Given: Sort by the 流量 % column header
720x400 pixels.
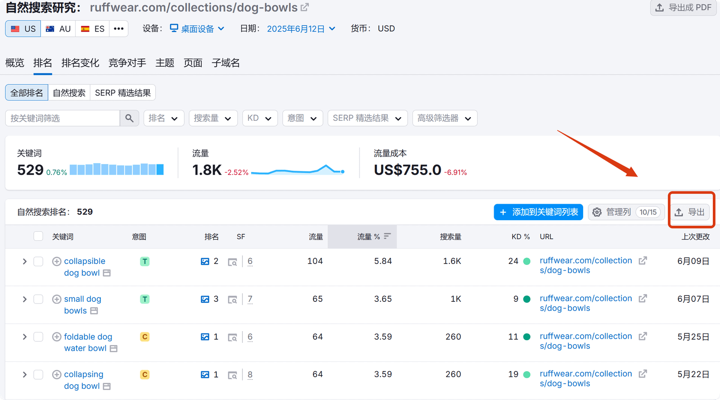Looking at the screenshot, I should [x=362, y=236].
